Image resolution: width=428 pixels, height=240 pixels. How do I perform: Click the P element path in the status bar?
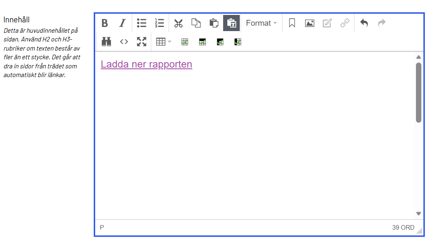[102, 227]
